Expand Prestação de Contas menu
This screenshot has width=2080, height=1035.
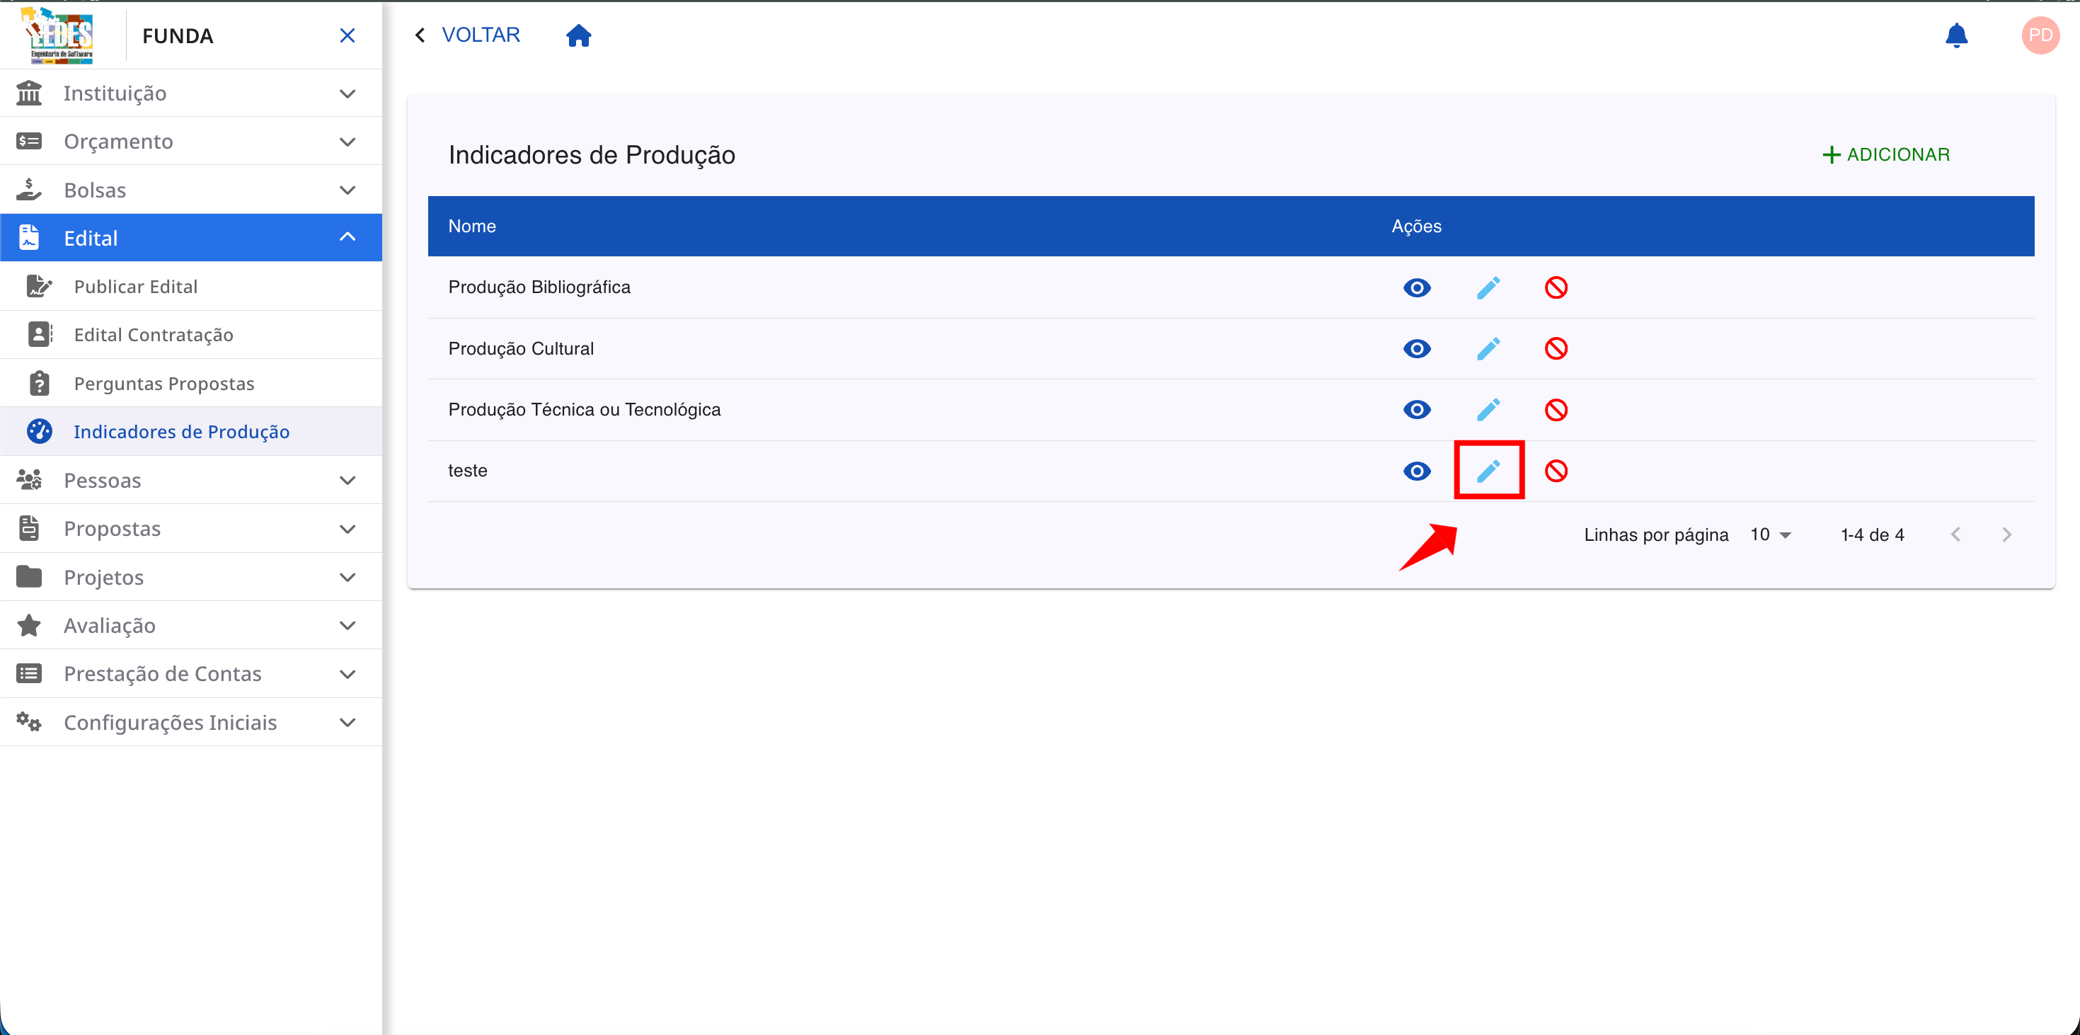coord(191,674)
